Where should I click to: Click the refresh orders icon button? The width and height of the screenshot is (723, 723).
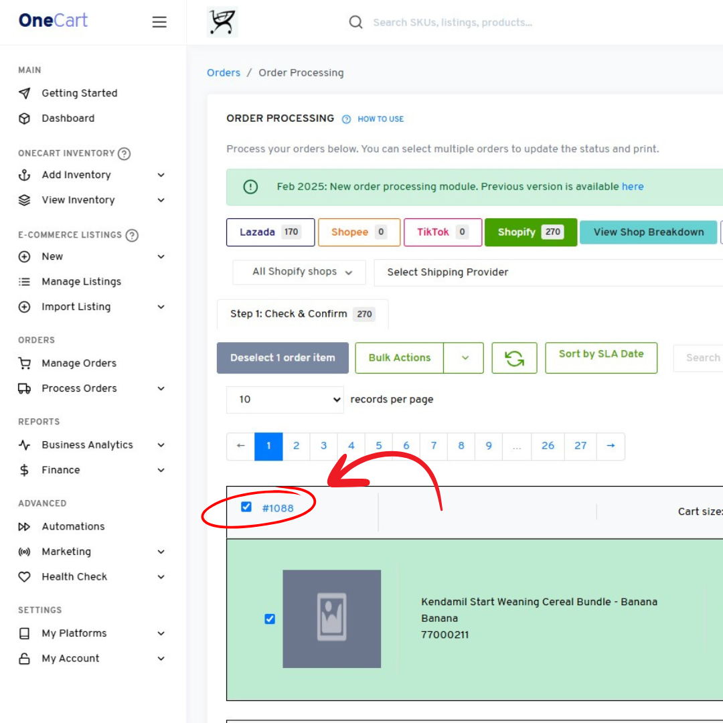(514, 357)
